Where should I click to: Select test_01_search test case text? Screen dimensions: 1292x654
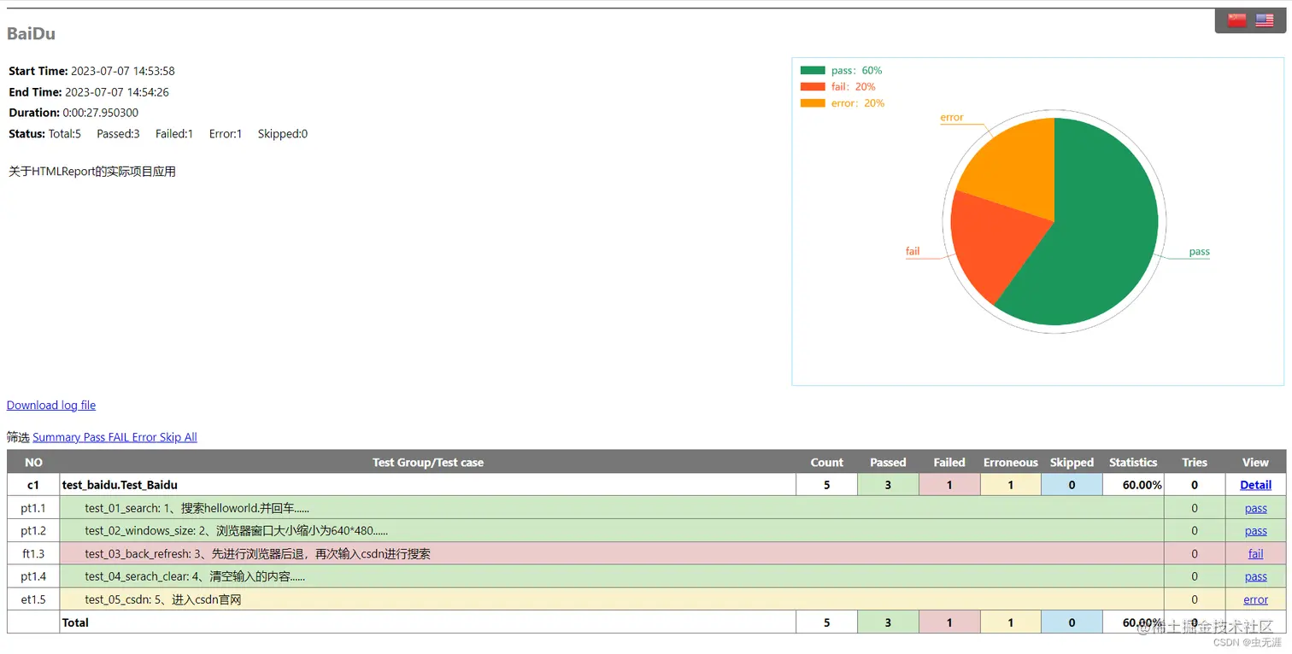pyautogui.click(x=197, y=508)
